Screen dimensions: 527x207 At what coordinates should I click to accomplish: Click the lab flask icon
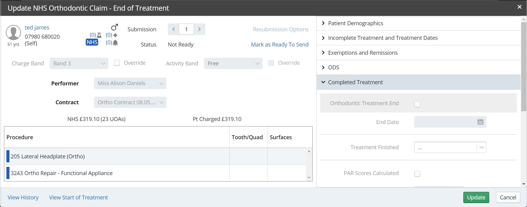(99, 35)
